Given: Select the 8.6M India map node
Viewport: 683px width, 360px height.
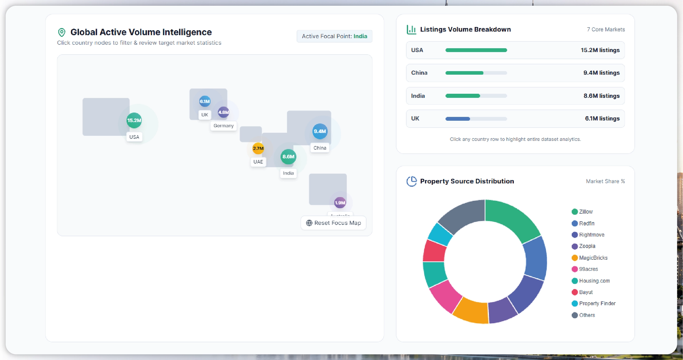Looking at the screenshot, I should (288, 156).
